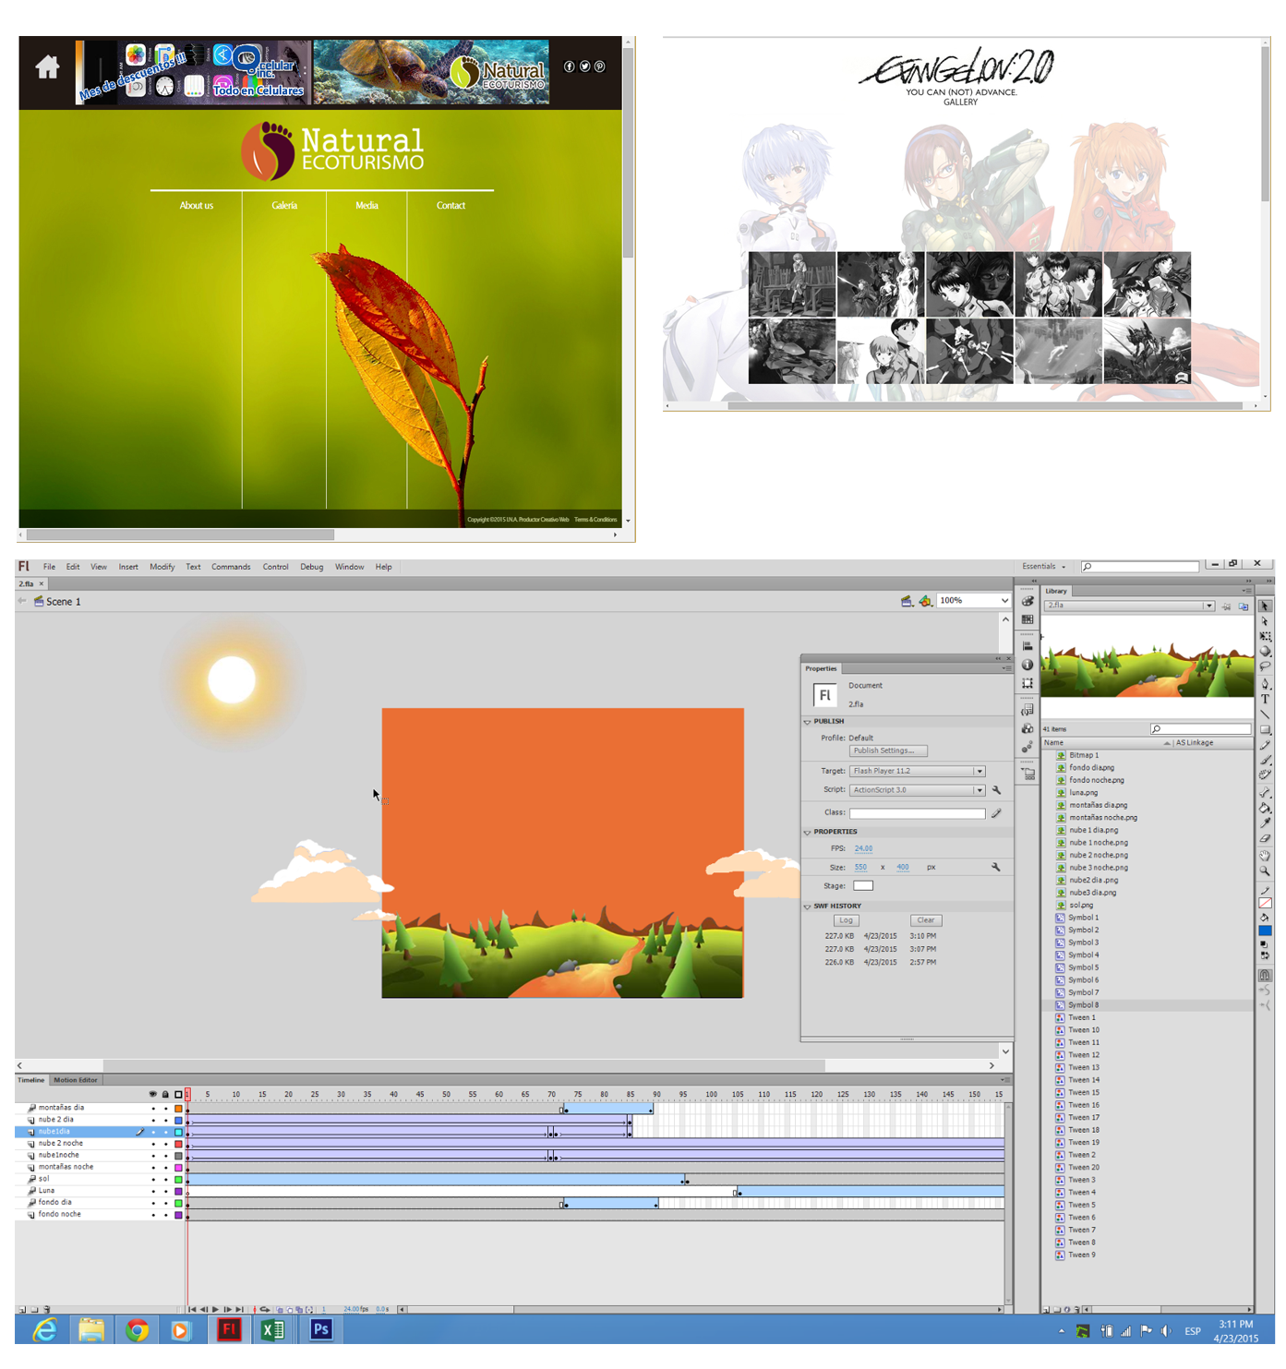Toggle visibility dot for montañas dia layer
This screenshot has width=1286, height=1369.
point(153,1108)
